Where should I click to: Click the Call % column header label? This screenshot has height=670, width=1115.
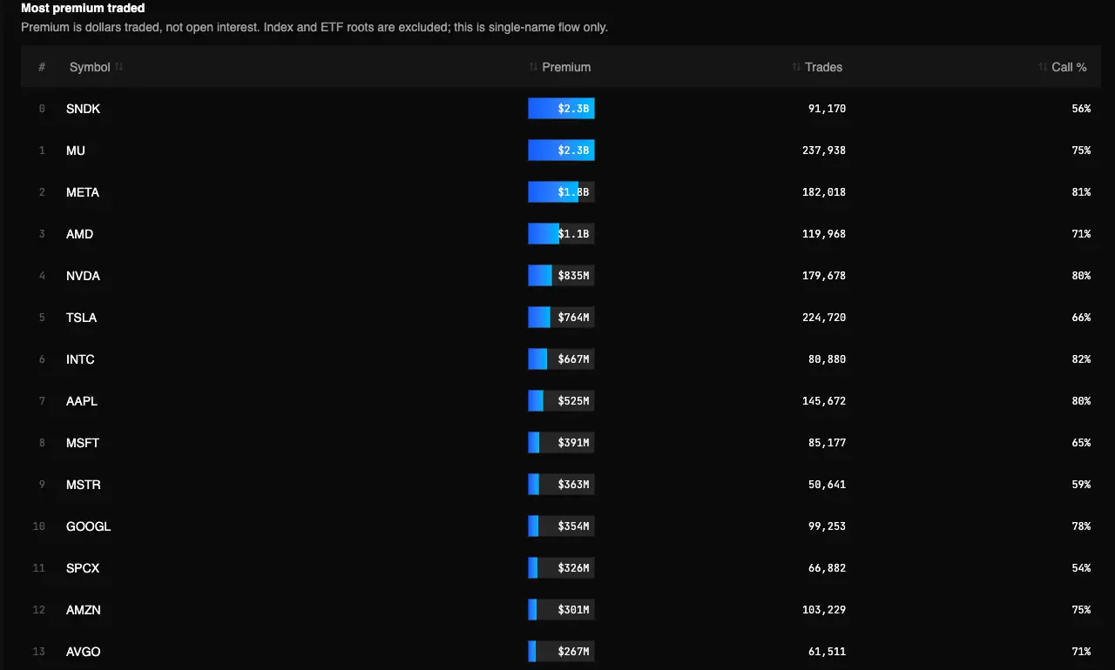point(1070,67)
